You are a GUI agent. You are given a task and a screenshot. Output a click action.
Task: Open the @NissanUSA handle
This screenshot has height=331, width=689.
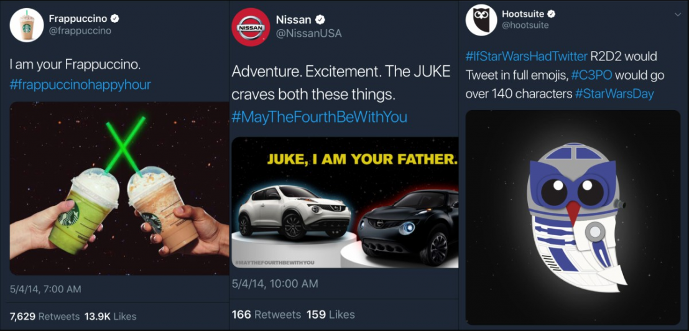[308, 34]
